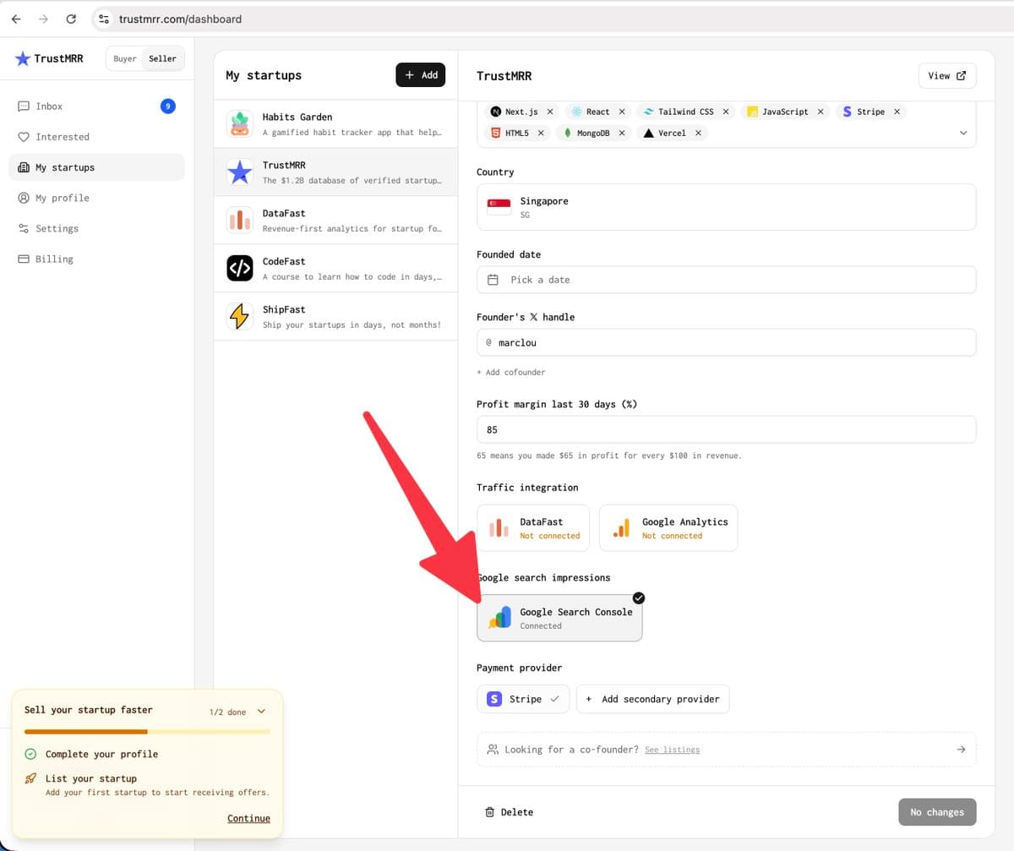Viewport: 1014px width, 851px height.
Task: Connect Google Analytics integration
Action: click(668, 528)
